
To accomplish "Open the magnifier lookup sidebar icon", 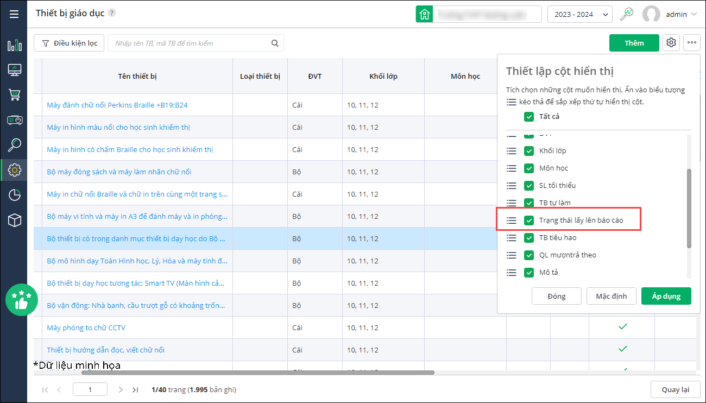I will (x=15, y=145).
